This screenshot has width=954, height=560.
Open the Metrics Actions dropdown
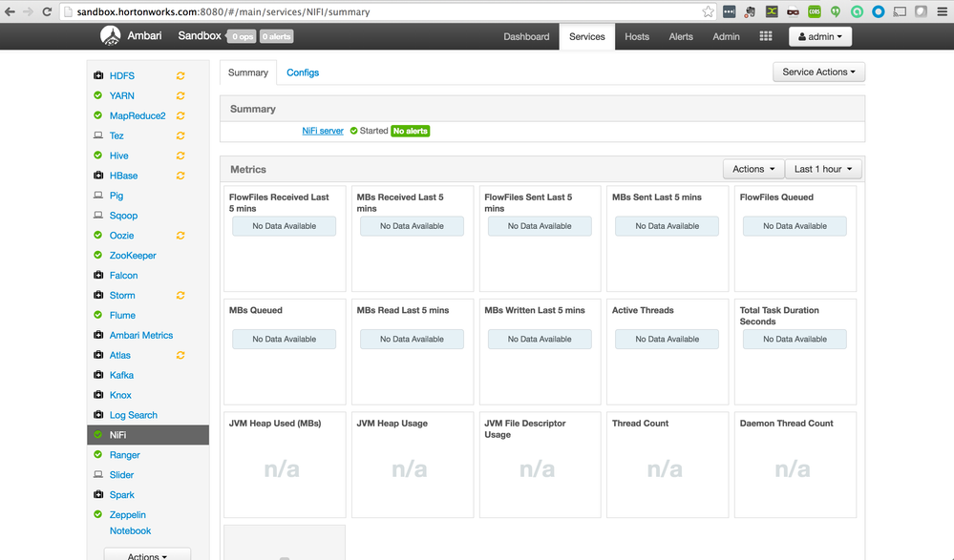[x=753, y=169]
